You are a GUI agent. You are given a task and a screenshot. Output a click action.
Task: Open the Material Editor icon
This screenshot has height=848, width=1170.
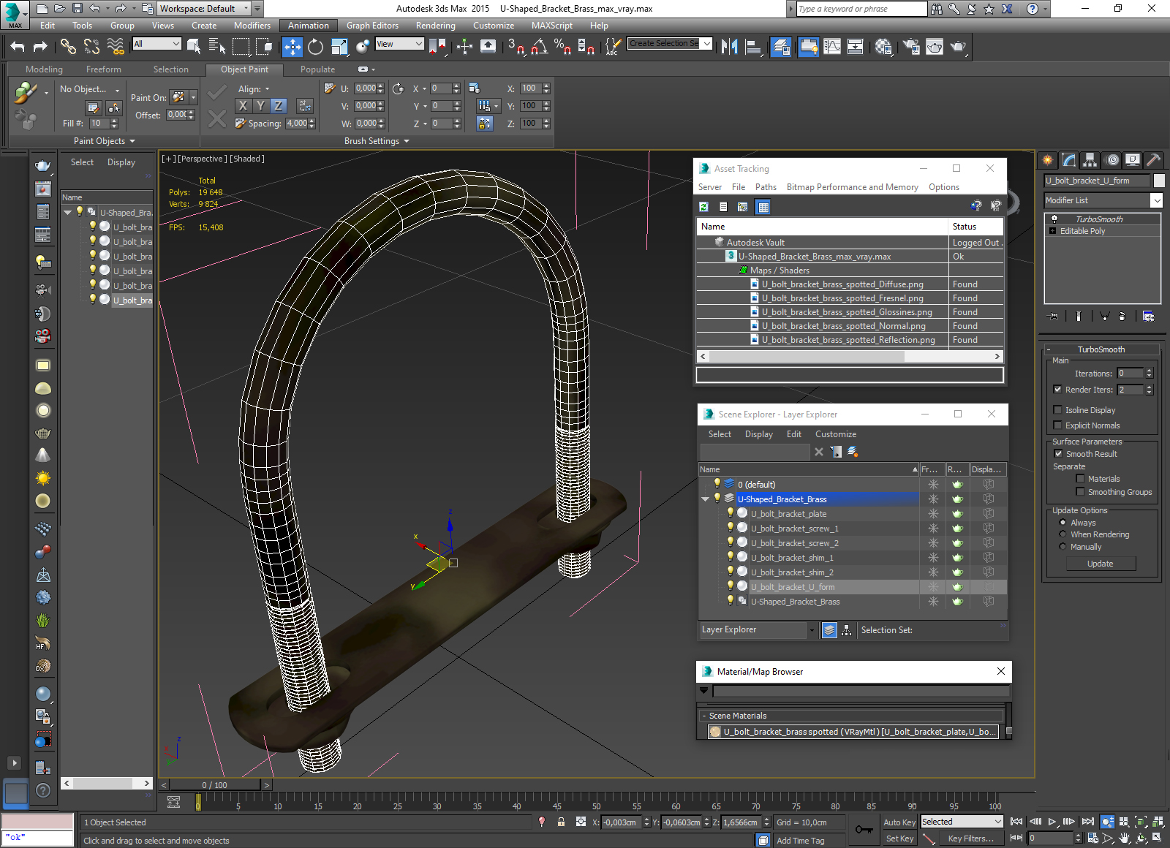coord(883,47)
